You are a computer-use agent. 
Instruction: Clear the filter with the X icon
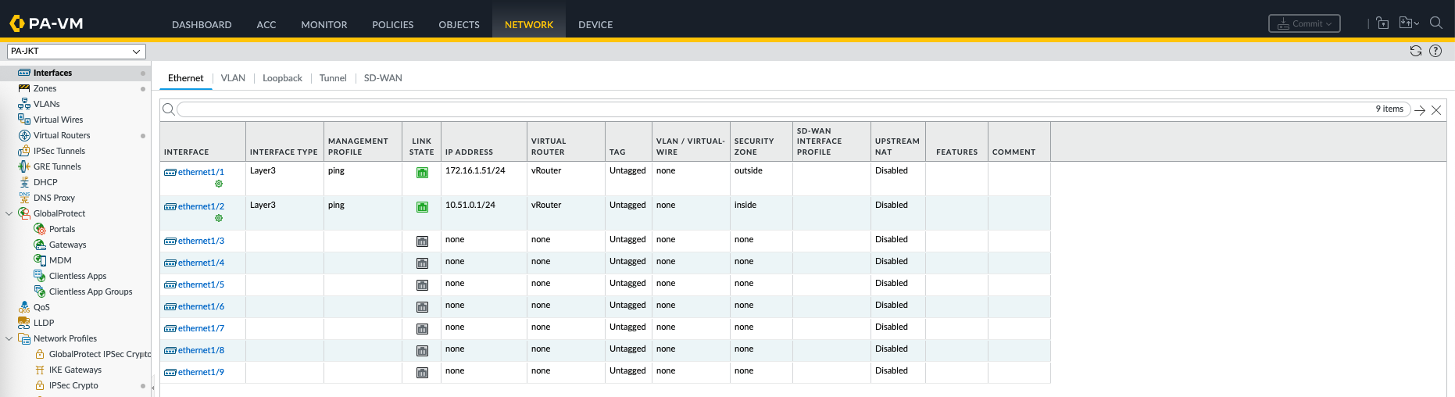click(1436, 110)
